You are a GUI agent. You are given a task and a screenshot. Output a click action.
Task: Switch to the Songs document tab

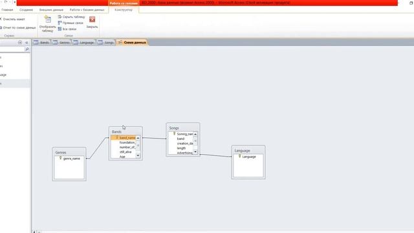pyautogui.click(x=106, y=42)
